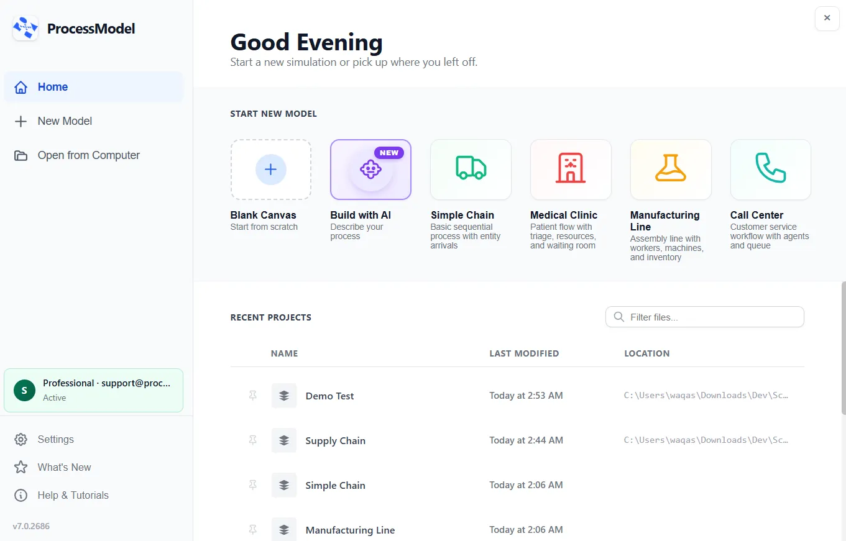Pin the Manufacturing Line recent project
This screenshot has width=846, height=541.
click(x=253, y=530)
